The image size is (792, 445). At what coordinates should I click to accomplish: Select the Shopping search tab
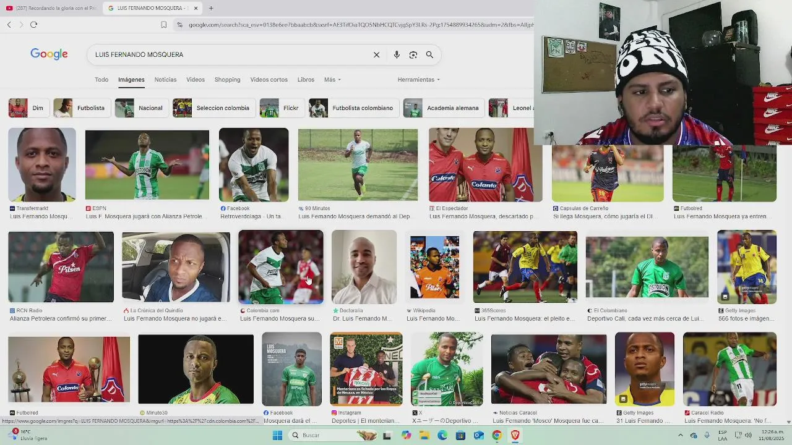(x=227, y=80)
